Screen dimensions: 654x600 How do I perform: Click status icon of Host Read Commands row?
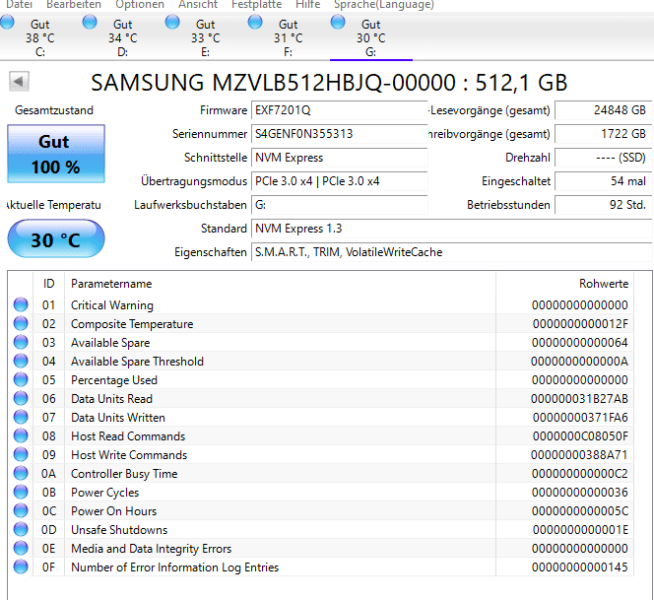click(x=21, y=436)
